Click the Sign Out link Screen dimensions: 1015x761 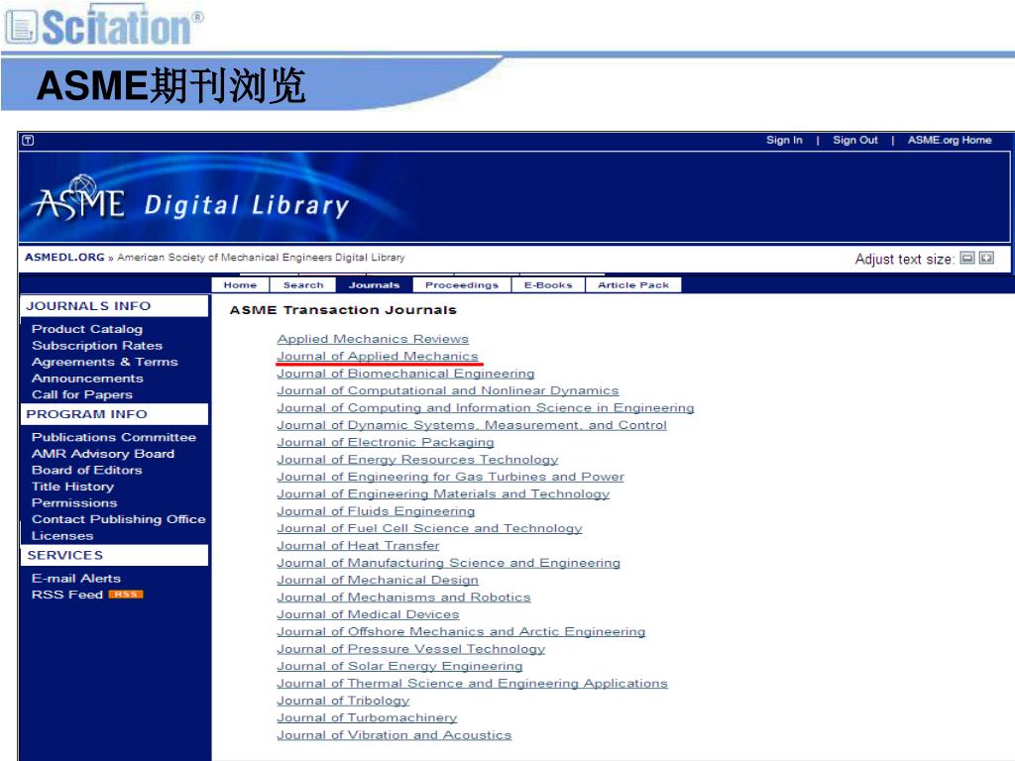click(x=855, y=140)
